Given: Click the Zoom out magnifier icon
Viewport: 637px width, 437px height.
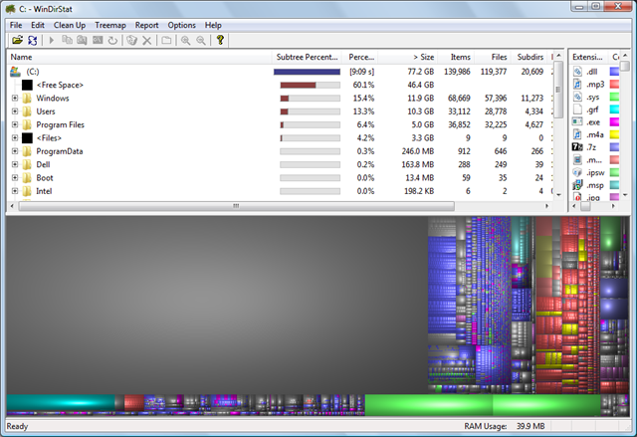Looking at the screenshot, I should [x=201, y=40].
